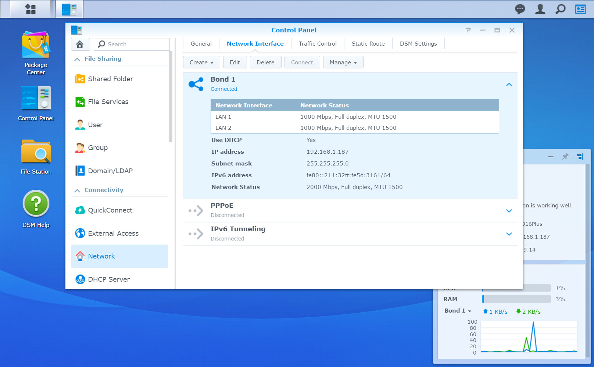This screenshot has height=367, width=594.
Task: Select the Network Interface tab
Action: (255, 43)
